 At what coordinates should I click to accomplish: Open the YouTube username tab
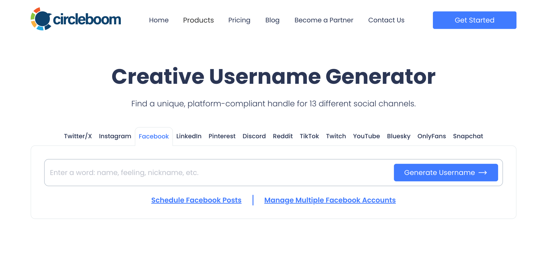[x=366, y=136]
